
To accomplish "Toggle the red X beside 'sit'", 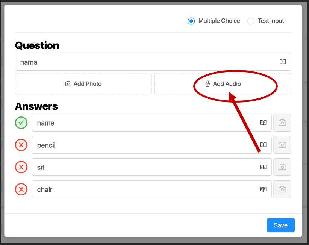I will click(x=21, y=167).
